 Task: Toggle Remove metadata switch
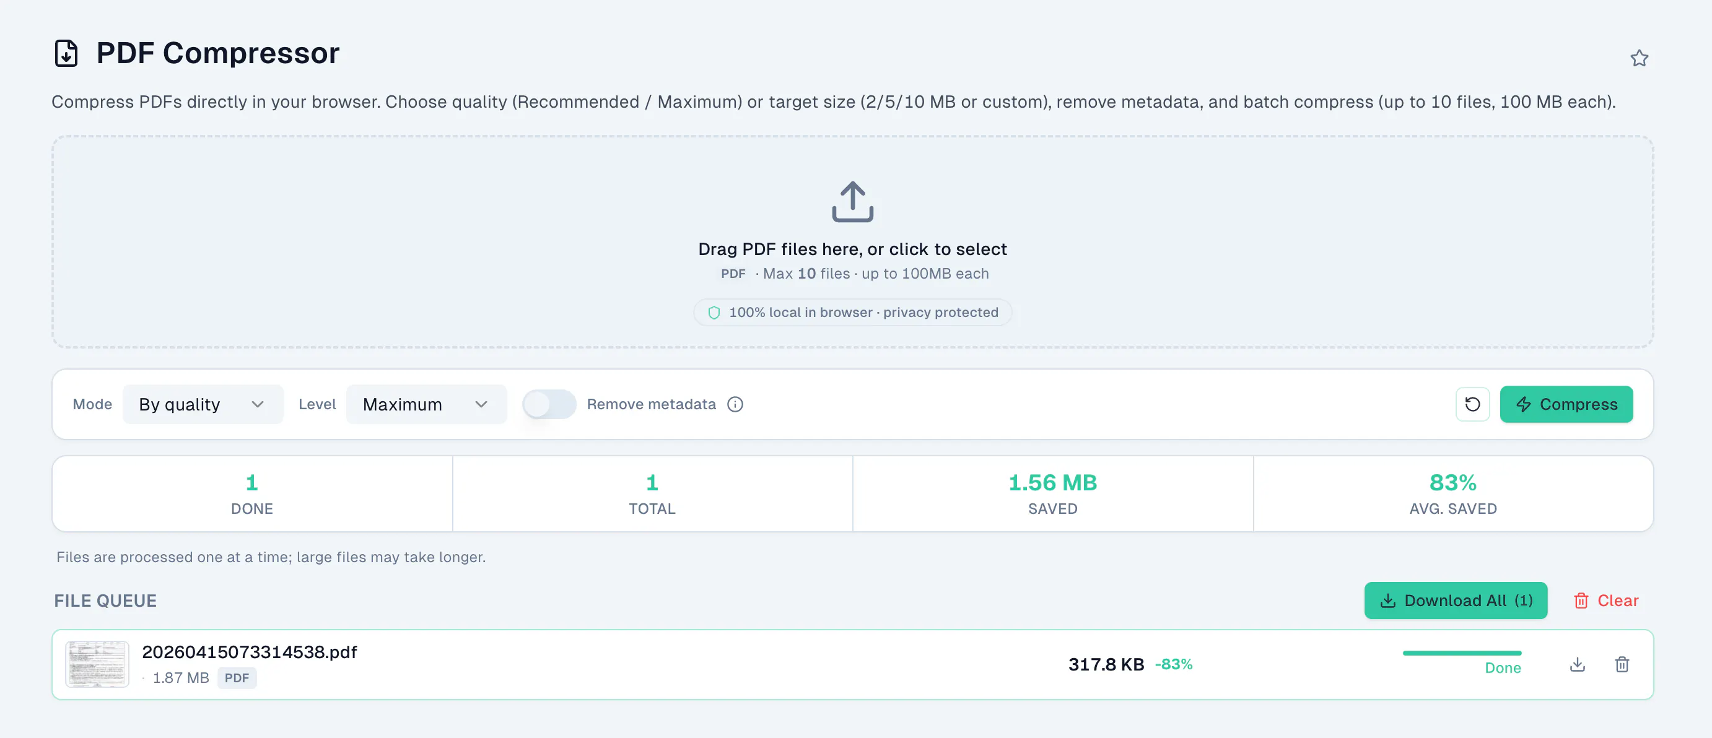[x=549, y=404]
